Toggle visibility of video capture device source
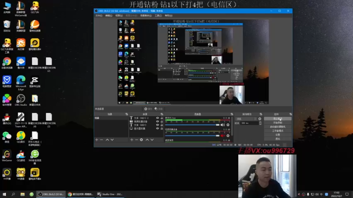The height and width of the screenshot is (198, 353). (x=158, y=121)
